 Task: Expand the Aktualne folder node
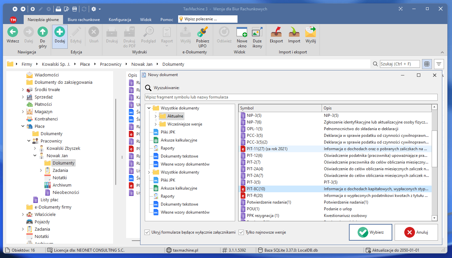(x=155, y=116)
